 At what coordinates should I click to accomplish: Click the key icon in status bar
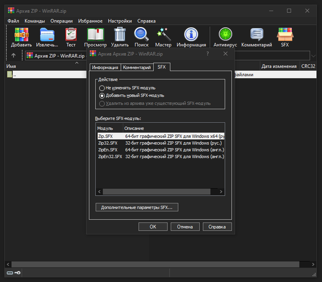point(18,273)
